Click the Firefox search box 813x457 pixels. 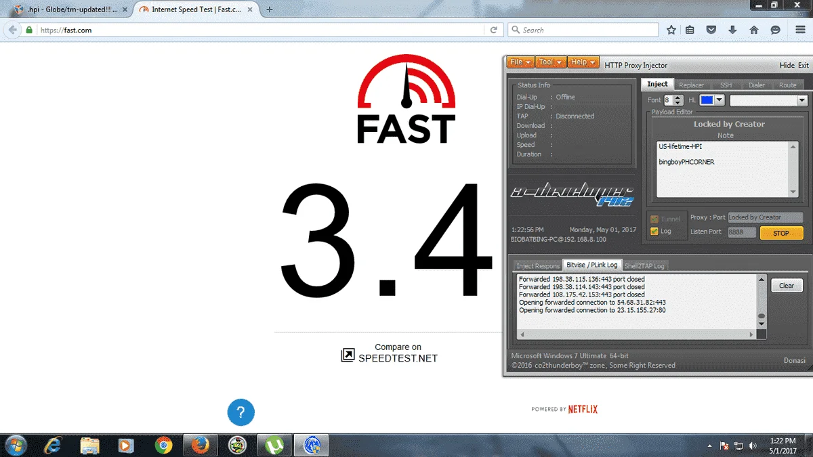(583, 30)
